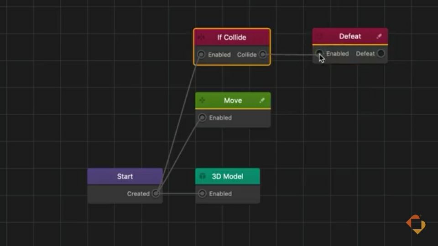Click the Created label in Start node
The width and height of the screenshot is (438, 246).
point(138,194)
